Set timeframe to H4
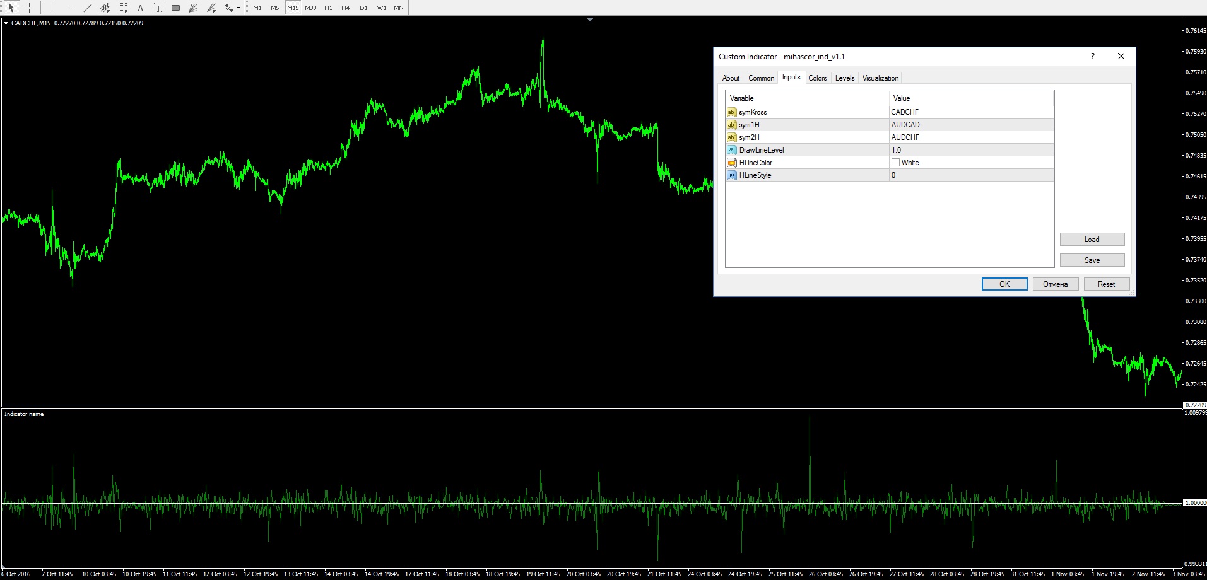The image size is (1207, 580). point(346,8)
